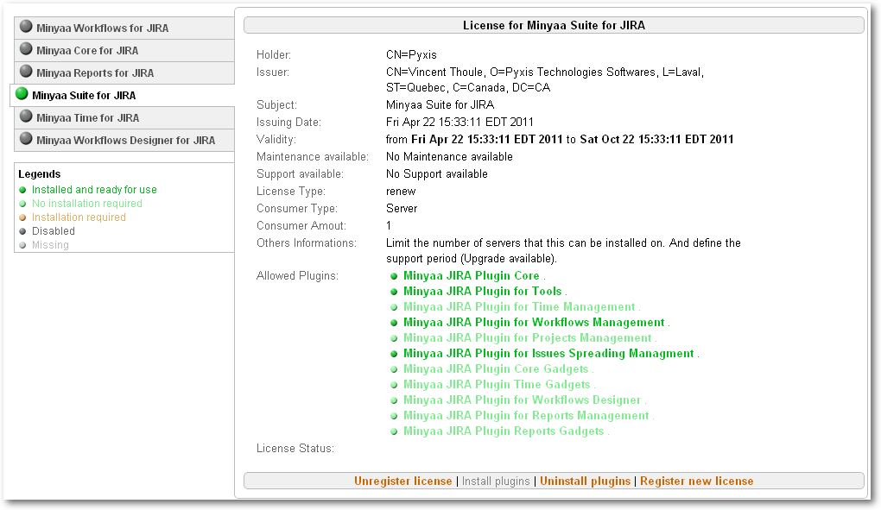
Task: Click the greyed Install plugins link
Action: pos(496,482)
